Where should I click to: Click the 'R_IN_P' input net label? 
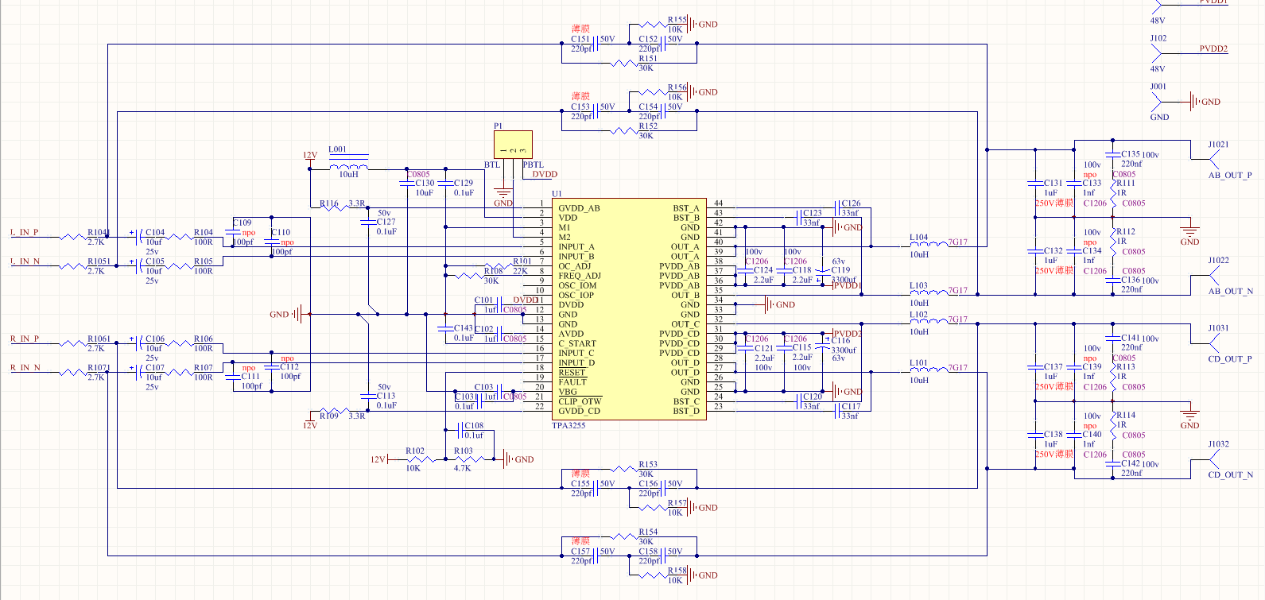point(25,339)
